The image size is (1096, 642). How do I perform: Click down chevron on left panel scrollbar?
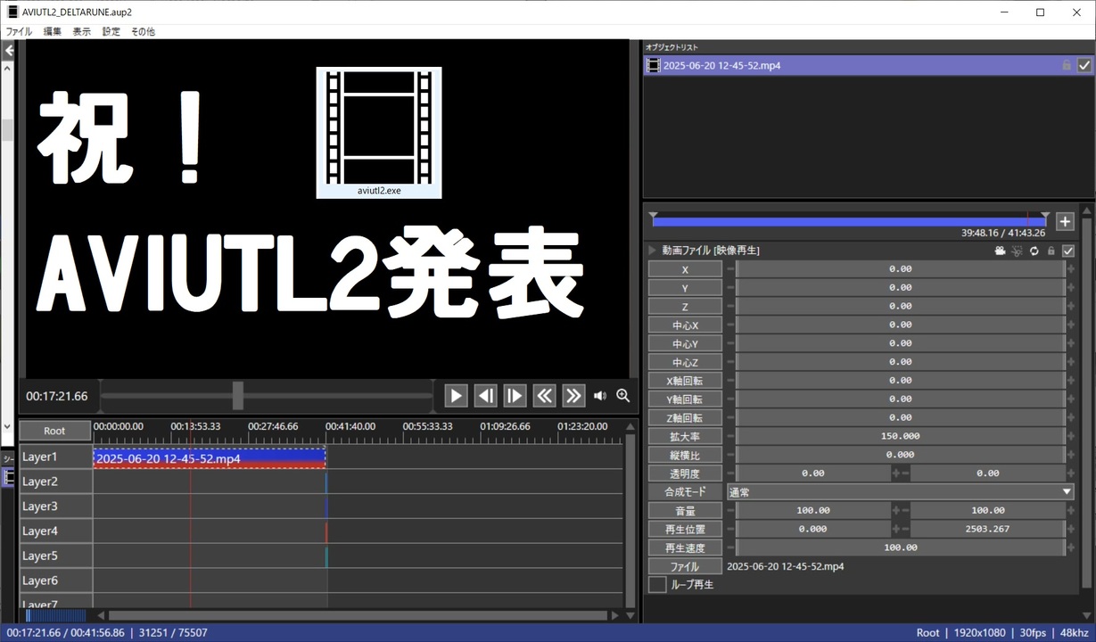(9, 428)
